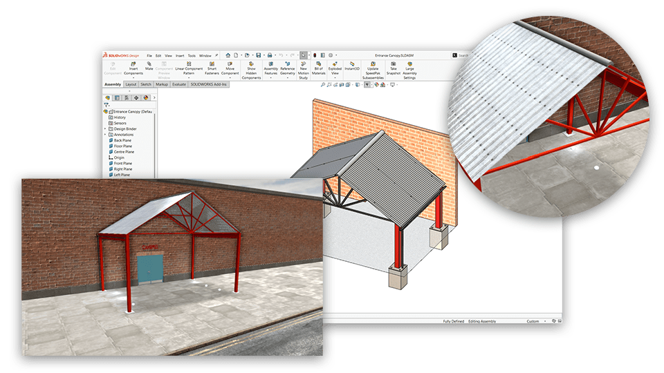This screenshot has height=373, width=664.
Task: Open the Reference Geometry dropdown
Action: (x=287, y=78)
